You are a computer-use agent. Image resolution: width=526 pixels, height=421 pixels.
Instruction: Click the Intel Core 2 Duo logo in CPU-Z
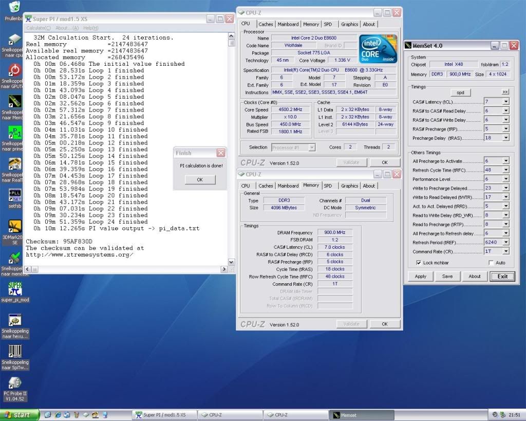(379, 49)
